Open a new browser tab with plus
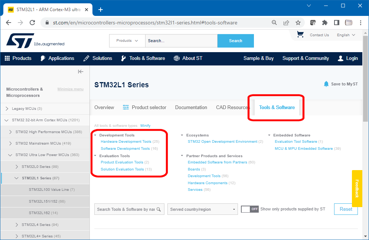Image resolution: width=369 pixels, height=240 pixels. pyautogui.click(x=101, y=10)
